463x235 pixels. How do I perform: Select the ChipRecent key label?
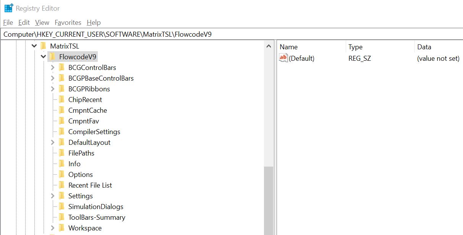click(x=85, y=100)
